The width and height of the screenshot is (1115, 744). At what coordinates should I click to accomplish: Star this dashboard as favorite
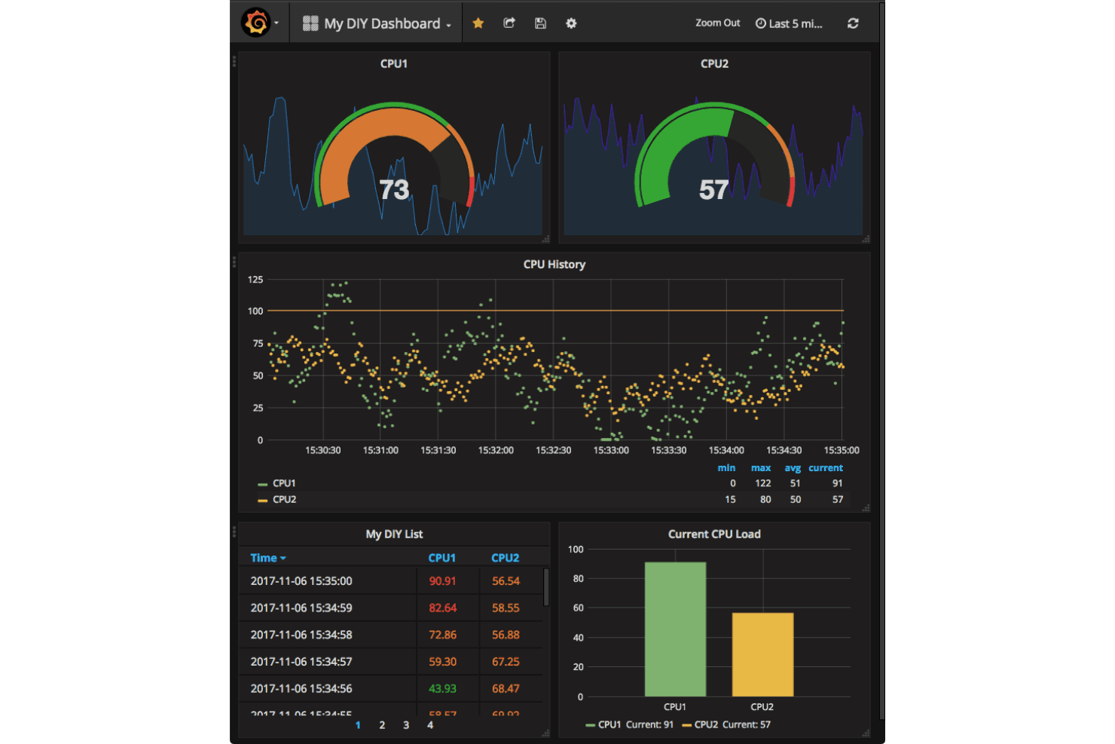[478, 23]
